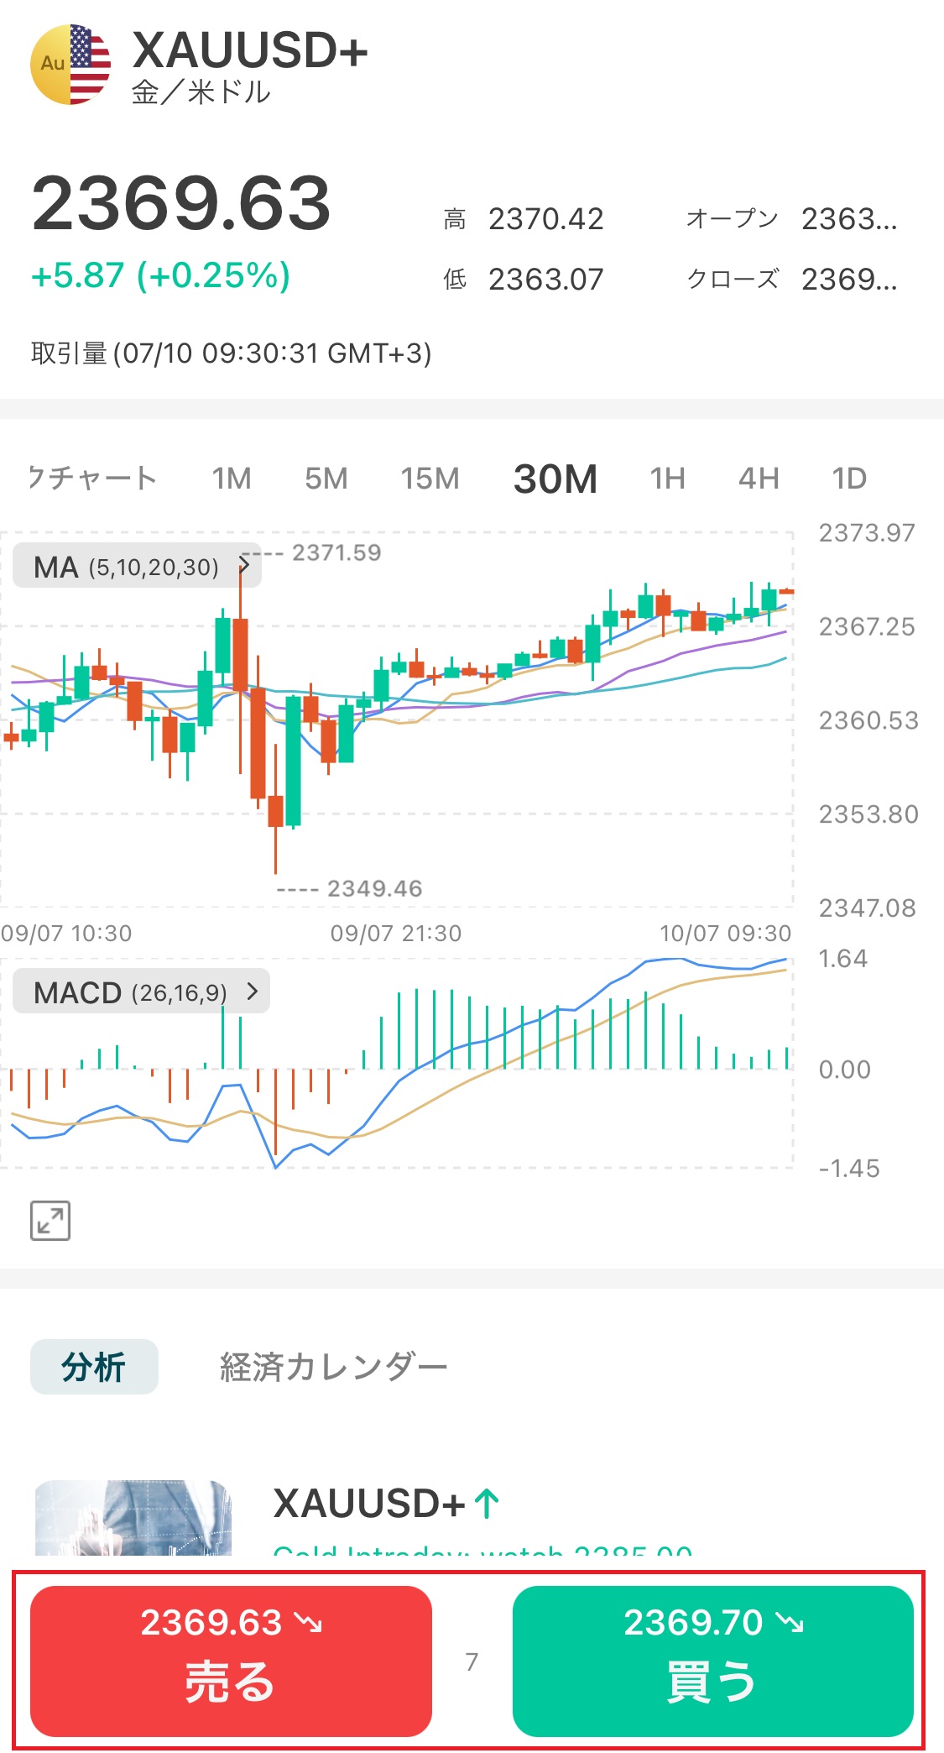
Task: Switch chart to 5M timeframe
Action: tap(326, 479)
